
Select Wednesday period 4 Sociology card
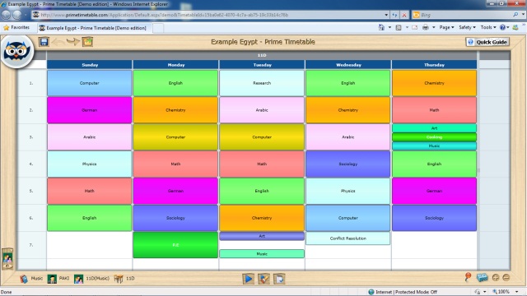(347, 164)
